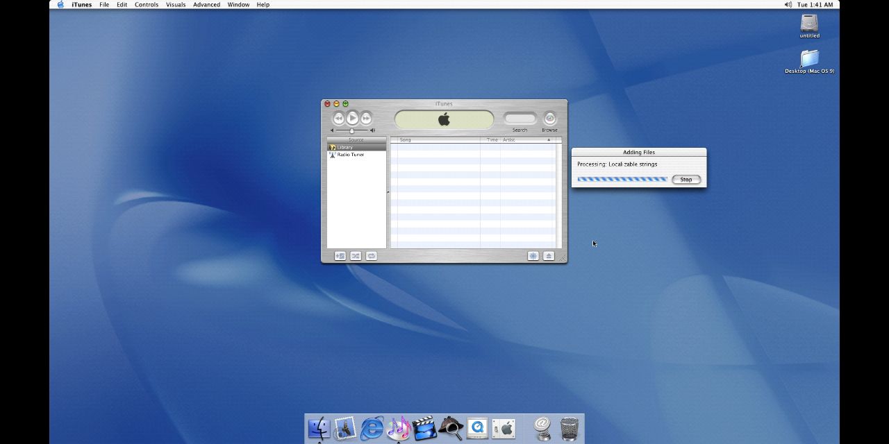Open the Window menu
The height and width of the screenshot is (444, 889).
point(238,4)
